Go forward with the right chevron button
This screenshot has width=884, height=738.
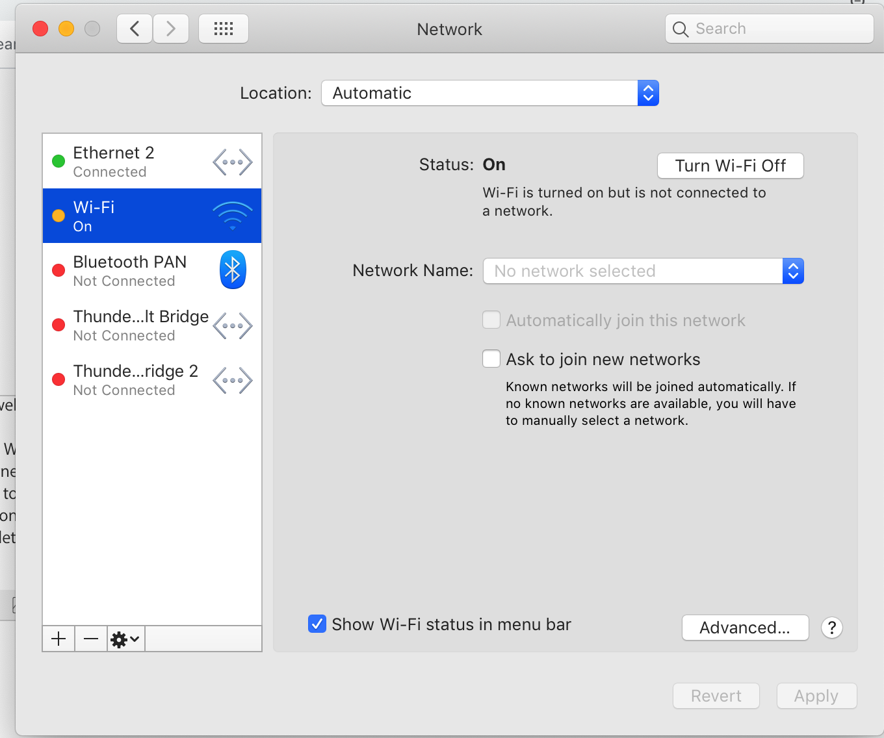[171, 29]
